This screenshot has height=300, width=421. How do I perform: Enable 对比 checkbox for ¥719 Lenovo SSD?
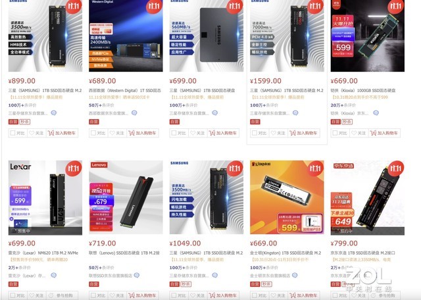pyautogui.click(x=93, y=295)
